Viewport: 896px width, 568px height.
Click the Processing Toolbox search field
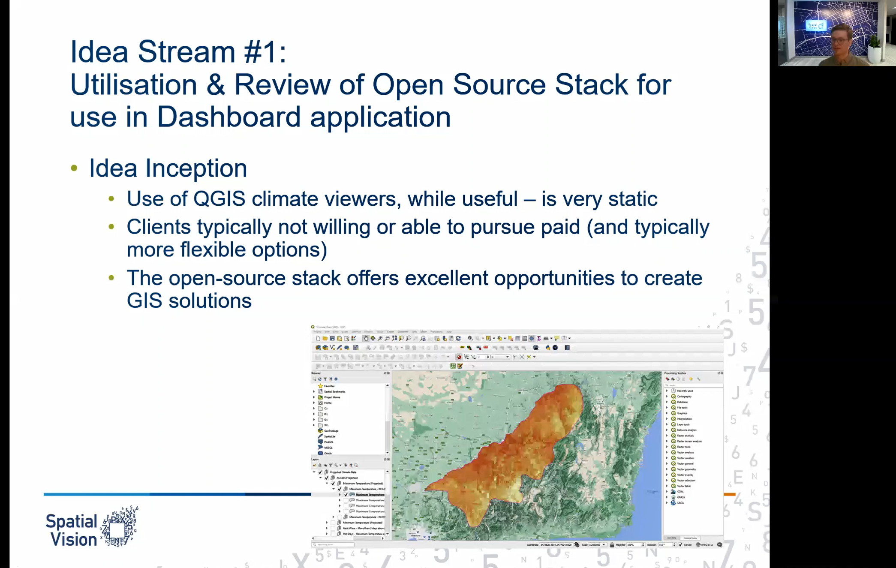pyautogui.click(x=693, y=385)
